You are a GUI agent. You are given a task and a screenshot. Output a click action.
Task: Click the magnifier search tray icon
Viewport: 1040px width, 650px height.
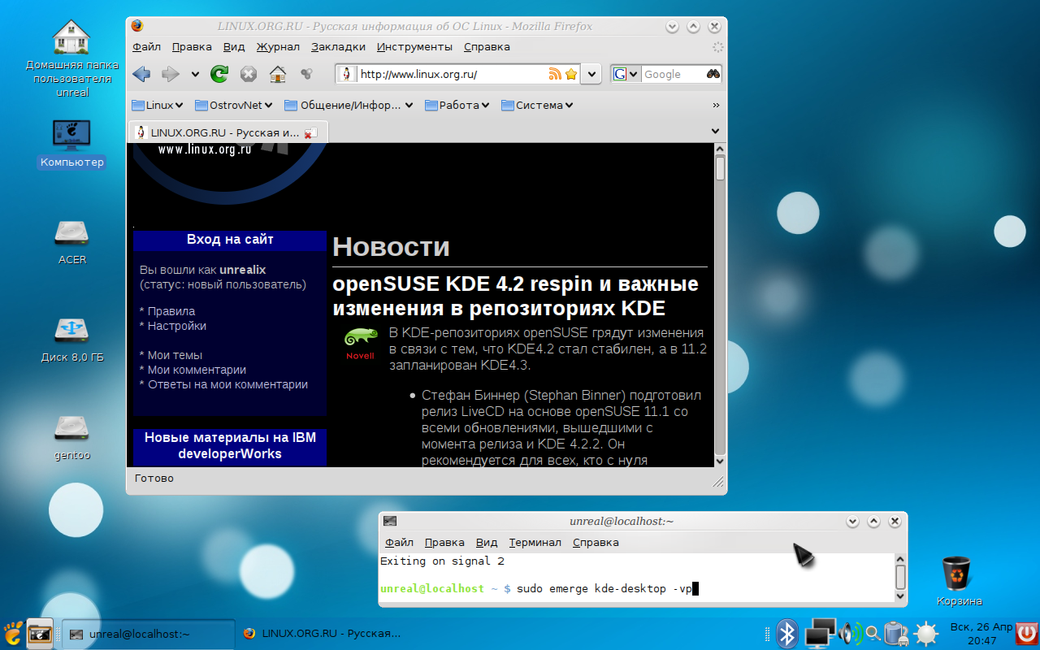coord(873,633)
